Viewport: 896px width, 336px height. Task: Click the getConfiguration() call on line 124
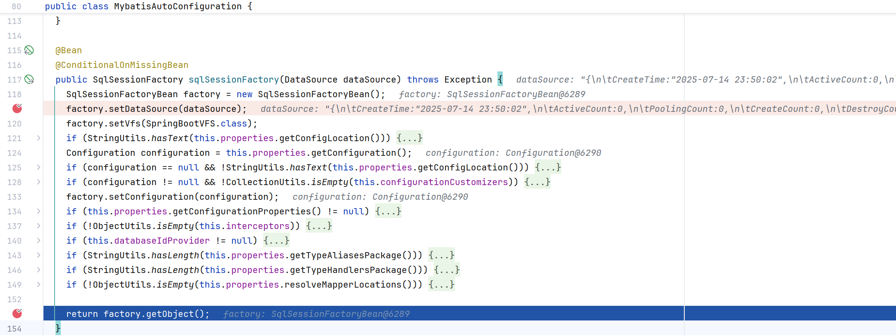coord(359,153)
